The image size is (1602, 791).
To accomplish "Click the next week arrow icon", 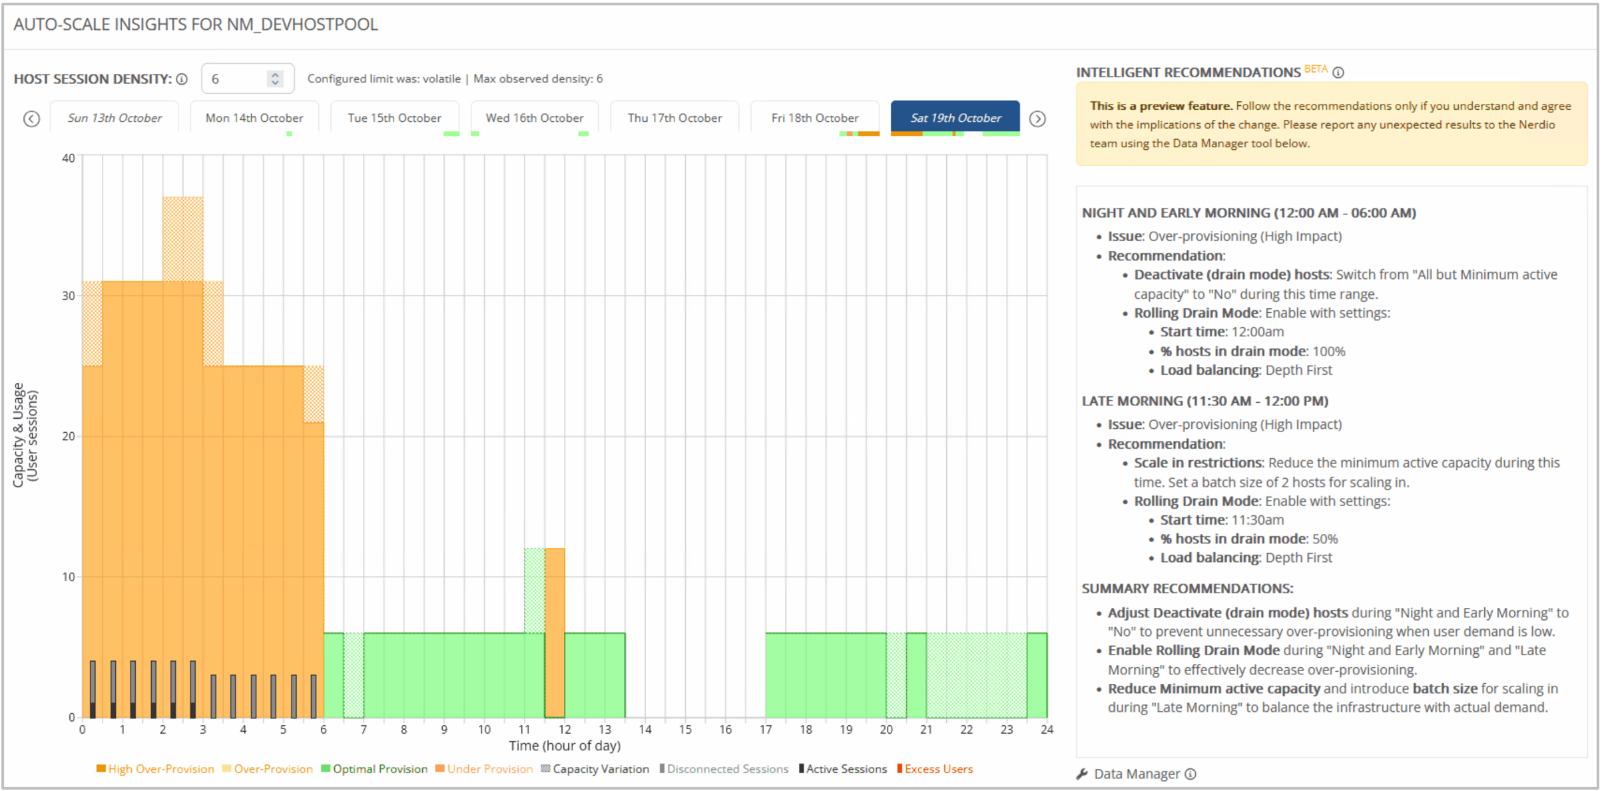I will point(1037,119).
